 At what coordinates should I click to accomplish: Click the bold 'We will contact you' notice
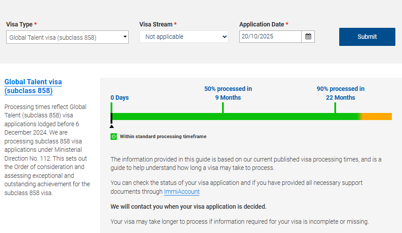coord(188,207)
